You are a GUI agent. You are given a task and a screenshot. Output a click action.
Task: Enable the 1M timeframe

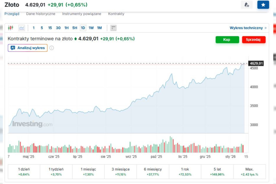click(x=99, y=28)
